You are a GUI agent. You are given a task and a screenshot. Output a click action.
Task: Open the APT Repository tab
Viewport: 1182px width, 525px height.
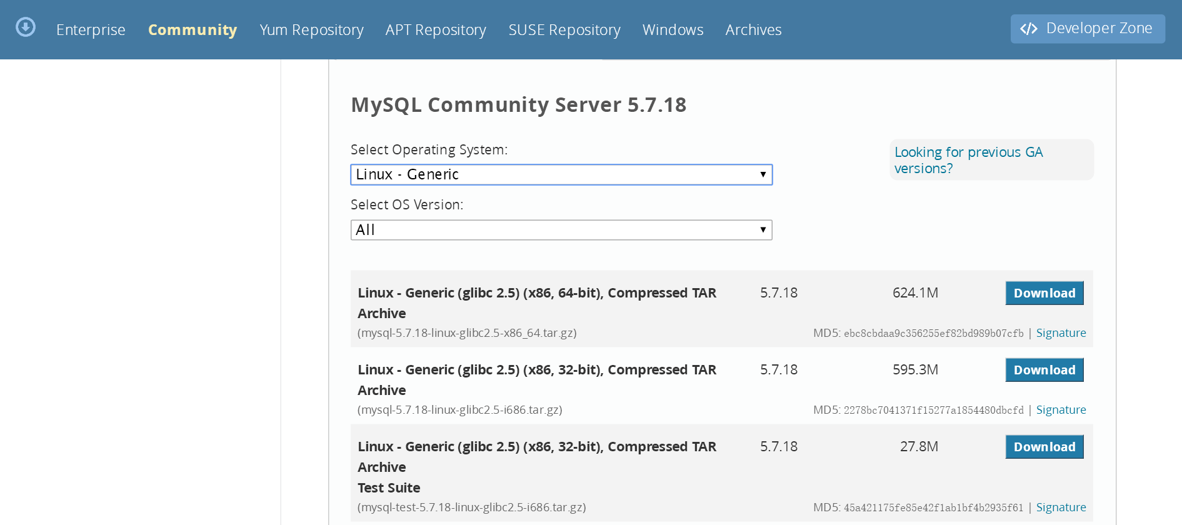tap(436, 30)
